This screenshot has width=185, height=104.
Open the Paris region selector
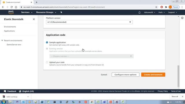pyautogui.click(x=162, y=12)
